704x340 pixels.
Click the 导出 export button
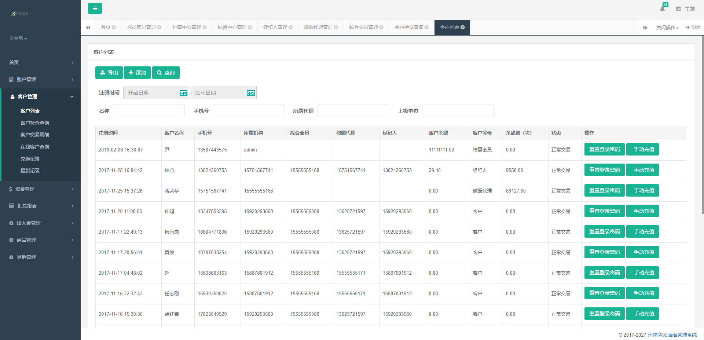[109, 73]
